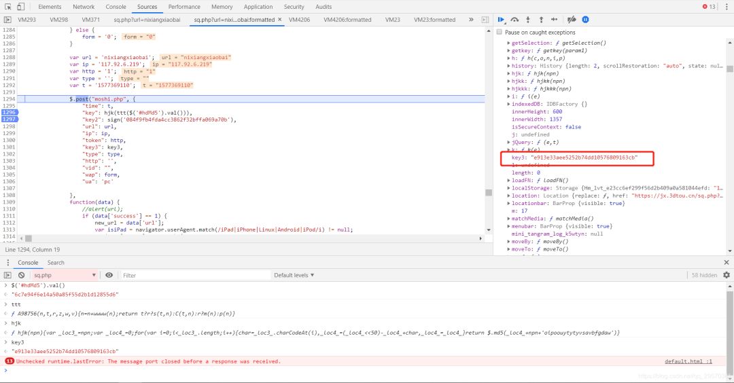The height and width of the screenshot is (383, 734).
Task: Switch to the Network panel tab
Action: coord(84,7)
